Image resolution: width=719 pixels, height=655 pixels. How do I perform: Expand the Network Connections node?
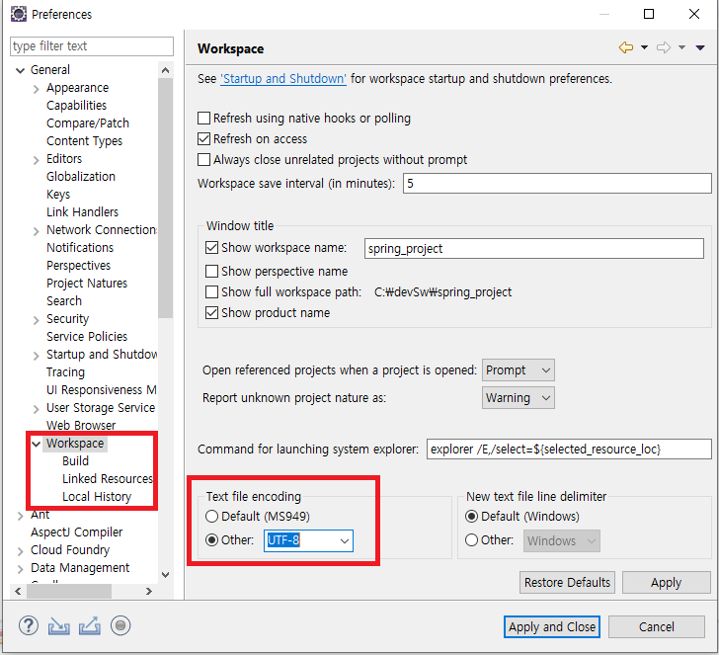(x=37, y=231)
